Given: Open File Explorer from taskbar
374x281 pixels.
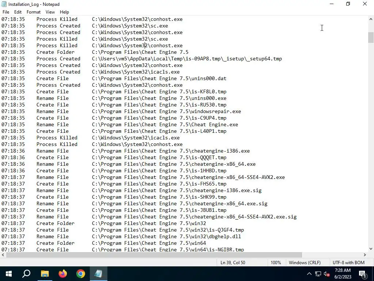Looking at the screenshot, I should pos(45,274).
